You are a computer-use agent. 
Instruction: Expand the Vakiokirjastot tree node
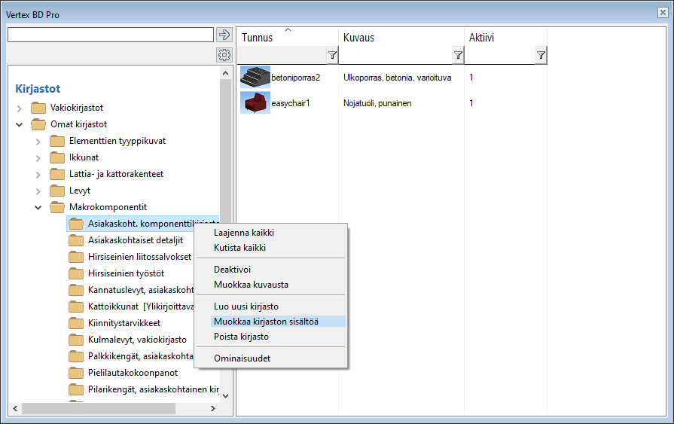pos(20,108)
